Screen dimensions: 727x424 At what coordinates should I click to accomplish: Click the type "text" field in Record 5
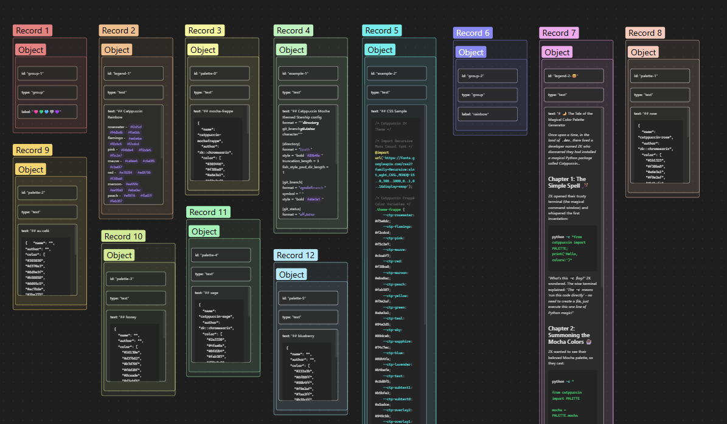coord(397,92)
